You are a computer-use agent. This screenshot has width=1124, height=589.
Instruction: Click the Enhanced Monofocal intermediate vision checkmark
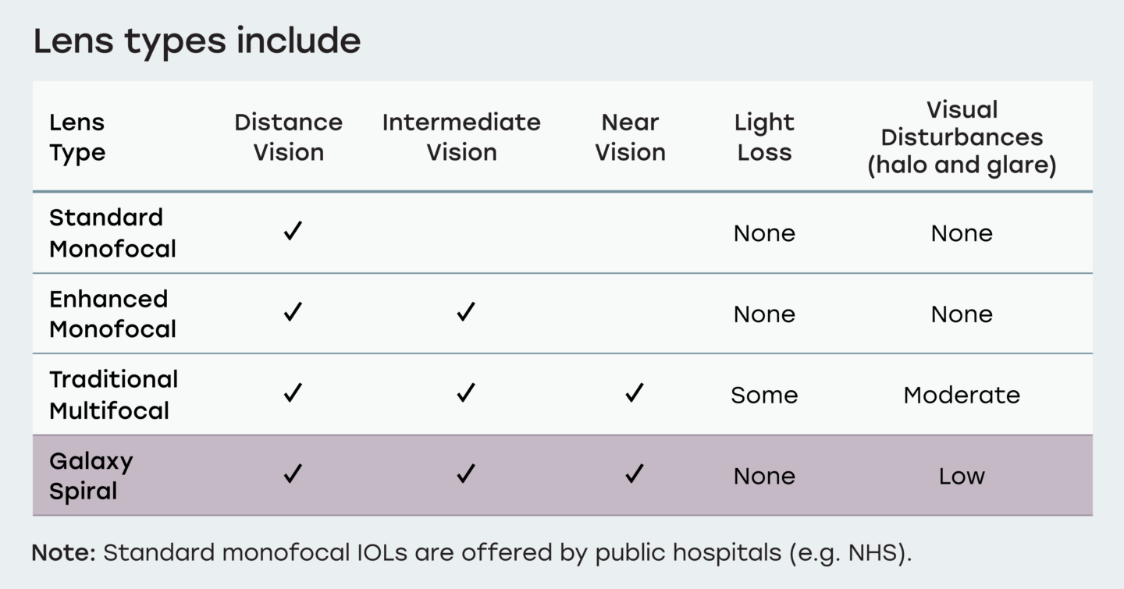(x=466, y=312)
